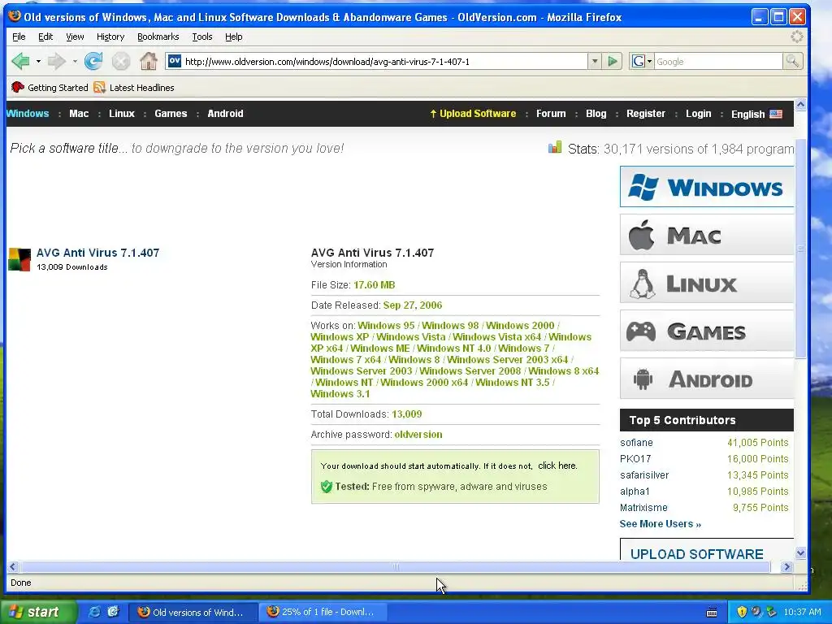Screen dimensions: 832x624
Task: Click the OV site favicon in address bar
Action: [x=175, y=62]
